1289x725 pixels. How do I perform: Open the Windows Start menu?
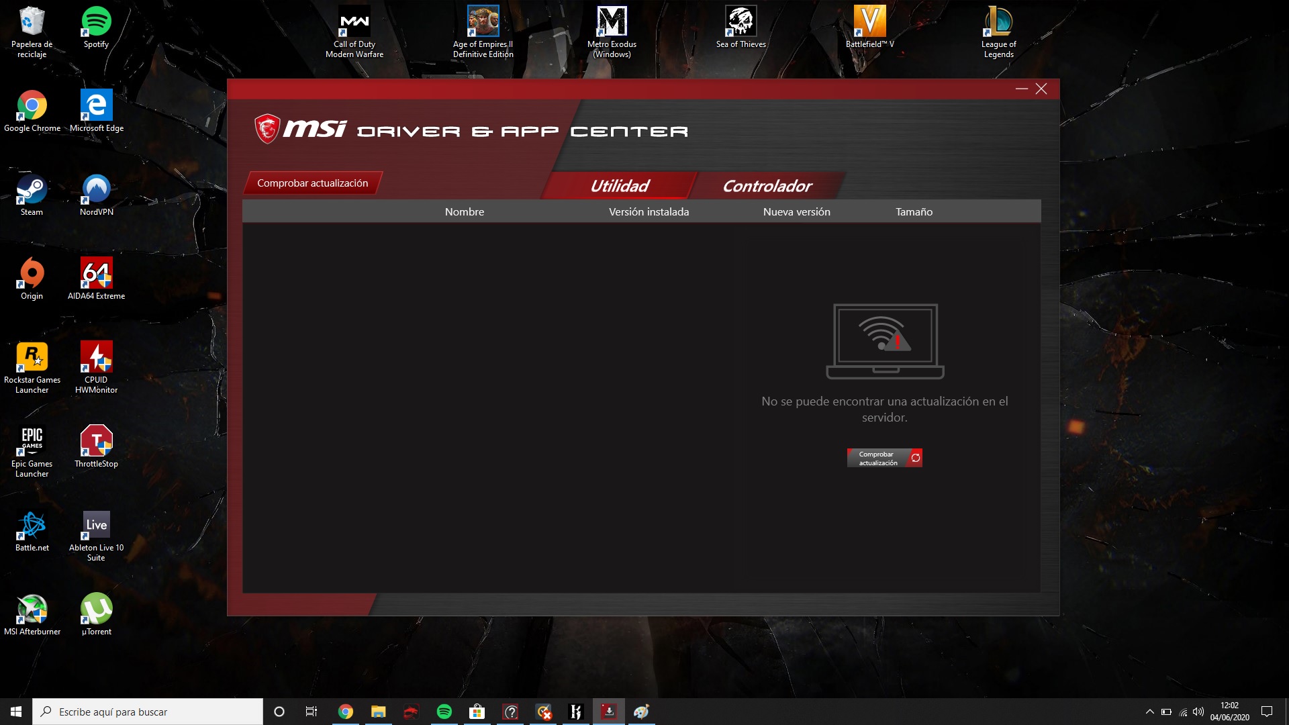click(x=16, y=712)
